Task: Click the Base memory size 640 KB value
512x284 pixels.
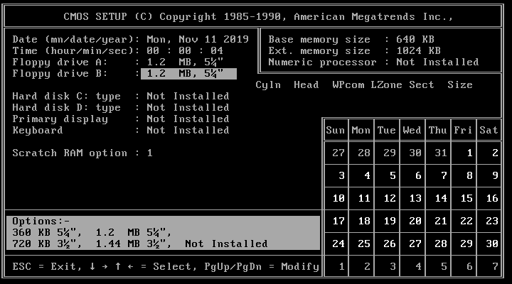Action: click(412, 40)
